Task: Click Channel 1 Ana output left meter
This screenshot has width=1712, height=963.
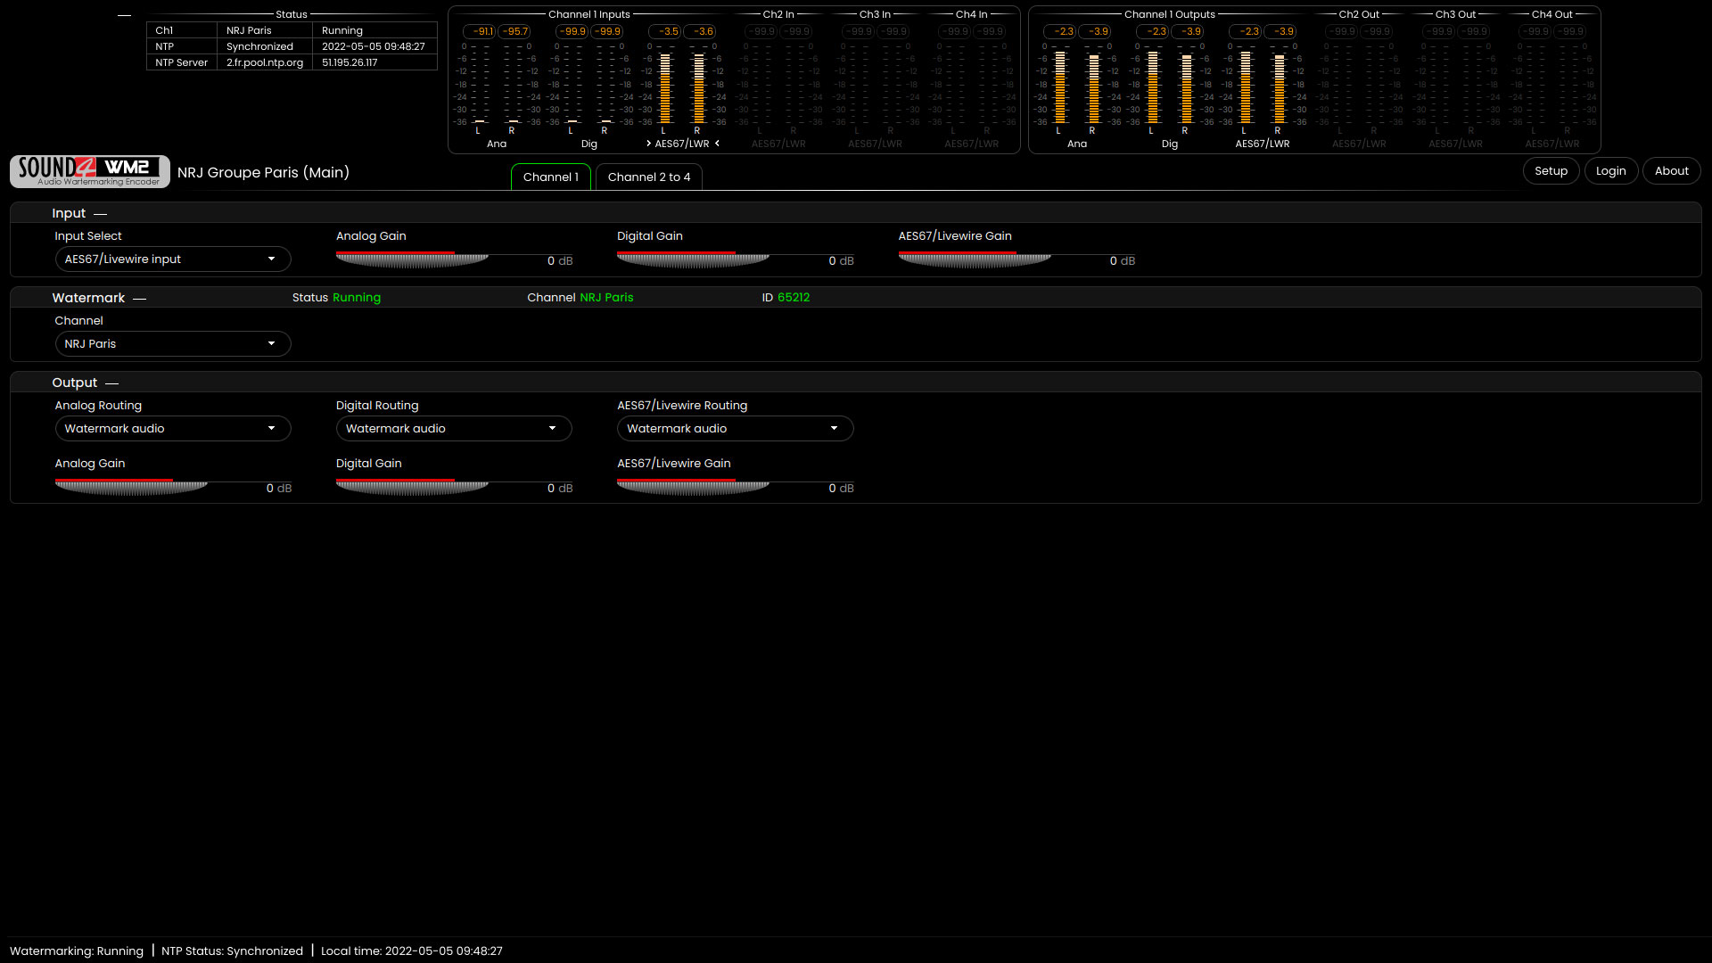Action: coord(1060,86)
